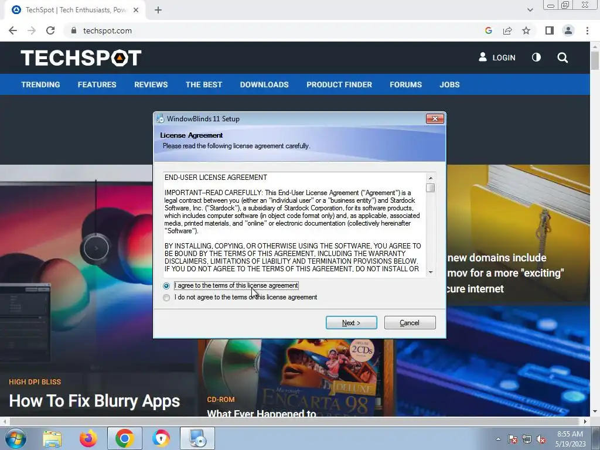The width and height of the screenshot is (600, 450).
Task: Open the TRENDING menu
Action: [x=40, y=84]
